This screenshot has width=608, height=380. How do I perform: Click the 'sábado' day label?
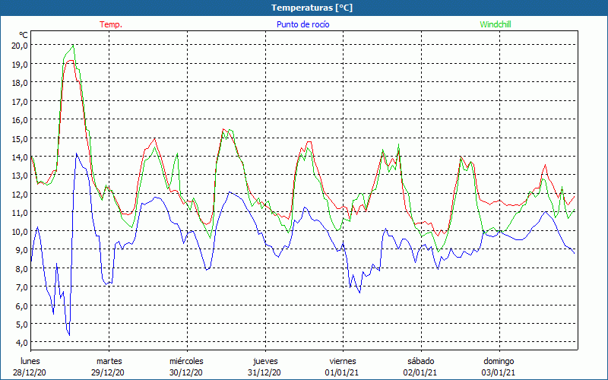point(421,361)
